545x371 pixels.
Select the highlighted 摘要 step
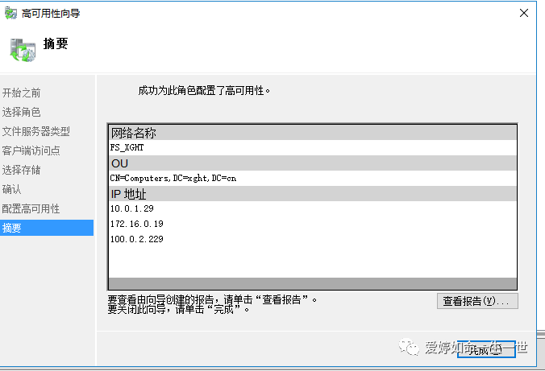[x=47, y=228]
